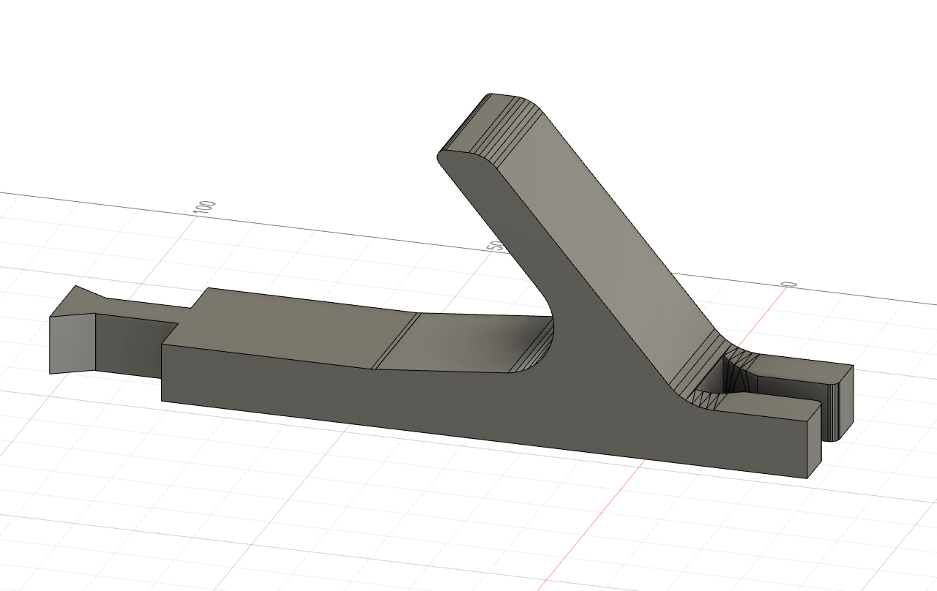Select the light gray dovetail end face

coord(73,345)
